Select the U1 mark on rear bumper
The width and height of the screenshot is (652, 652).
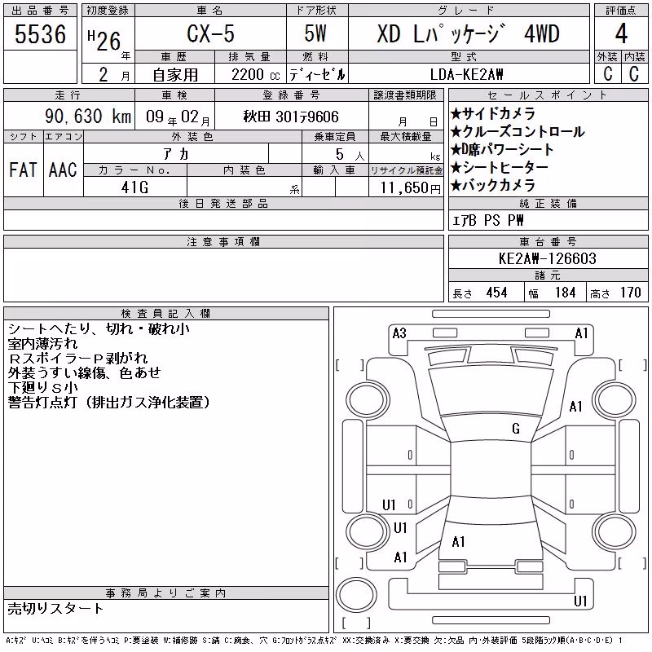click(580, 601)
